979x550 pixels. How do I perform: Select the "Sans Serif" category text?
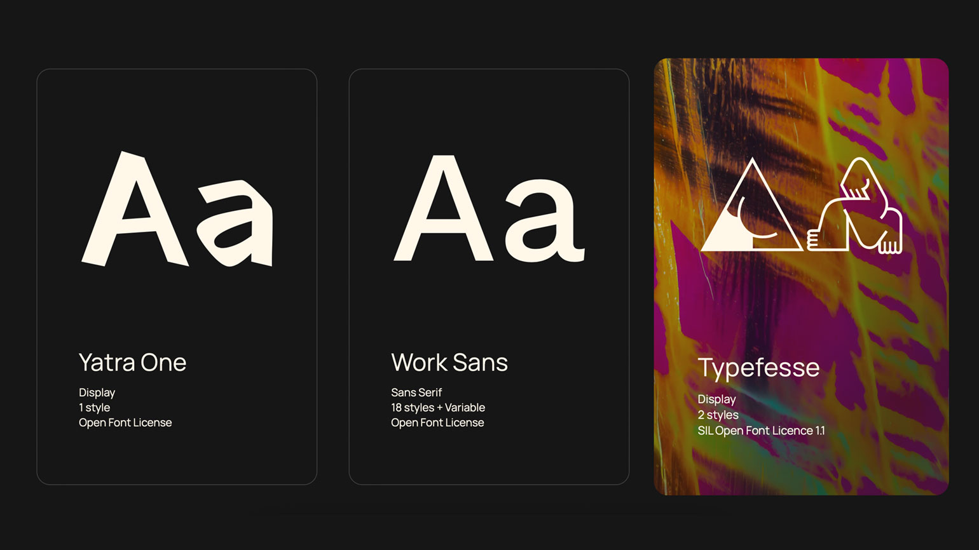click(x=416, y=392)
